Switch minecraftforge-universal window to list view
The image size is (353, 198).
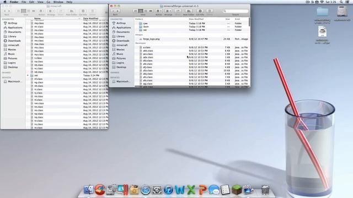(x=141, y=11)
